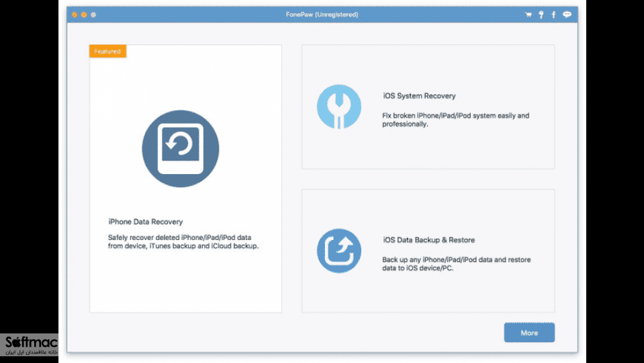
Task: Select the iOS System Recovery title
Action: click(419, 95)
